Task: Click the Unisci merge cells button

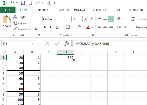Action: pos(139,27)
